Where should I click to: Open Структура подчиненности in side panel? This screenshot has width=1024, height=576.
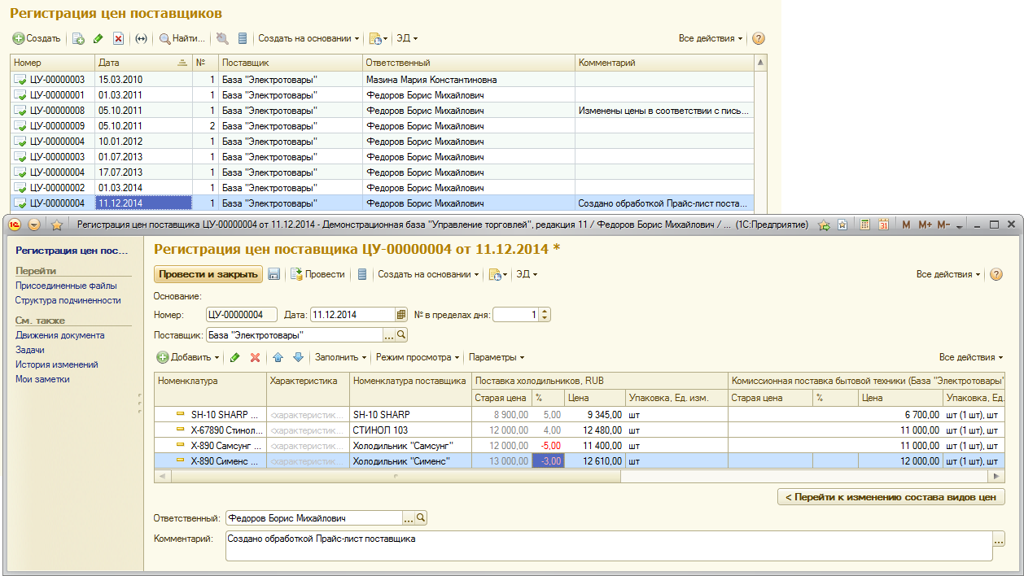[68, 300]
